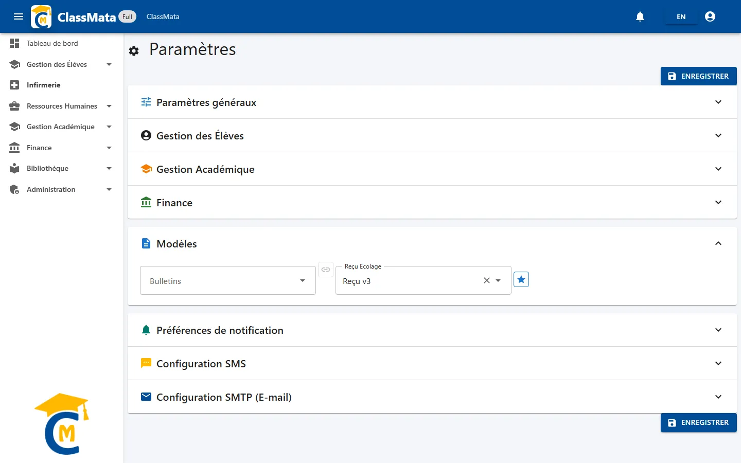
Task: Click the bottom ENREGISTRER button
Action: [x=699, y=422]
